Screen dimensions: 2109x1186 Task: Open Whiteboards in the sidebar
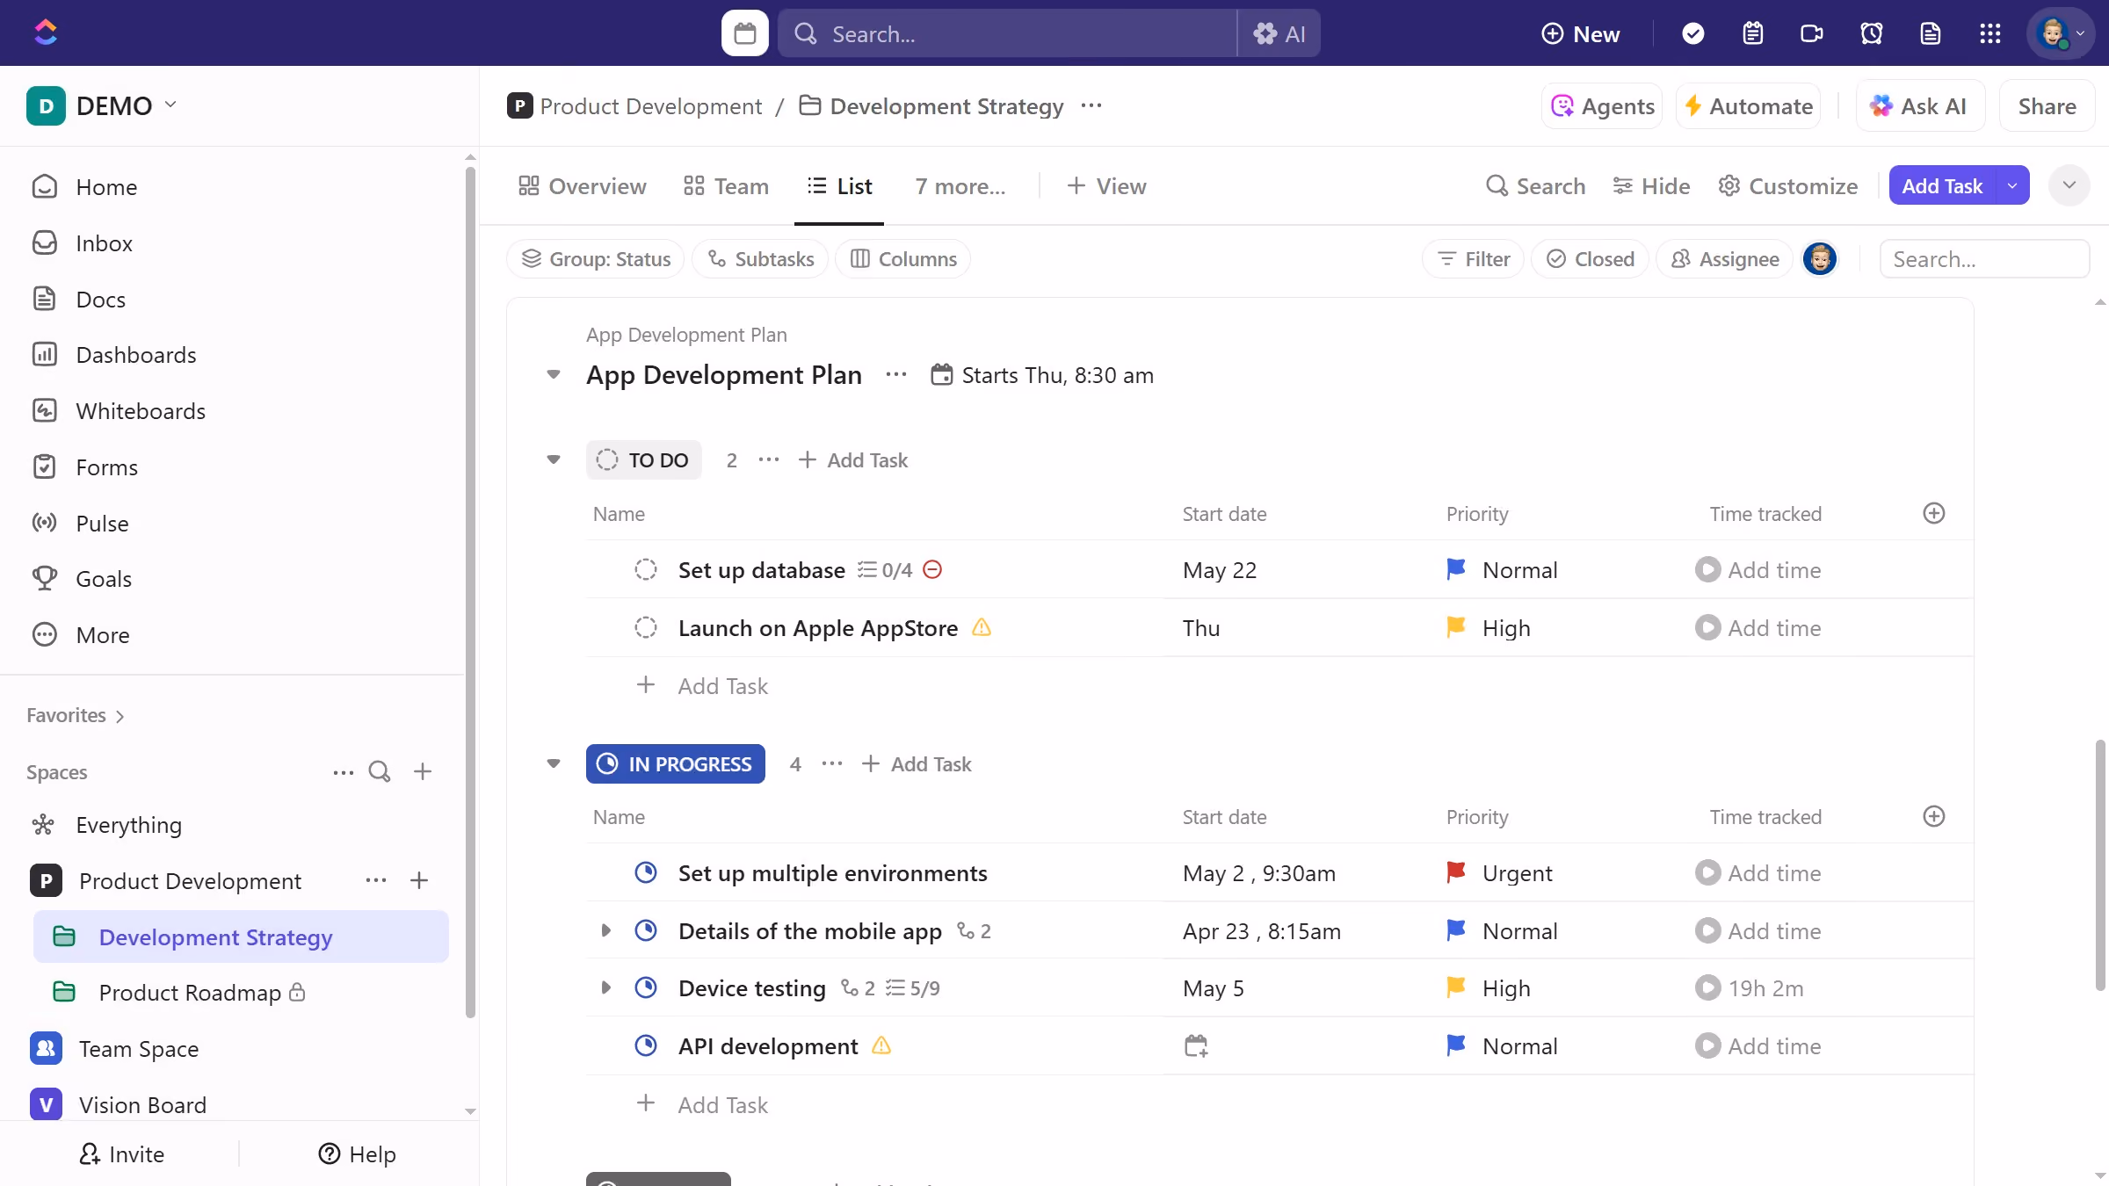140,410
